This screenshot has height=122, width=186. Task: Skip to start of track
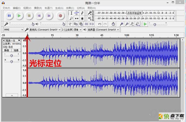pyautogui.click(x=39, y=15)
